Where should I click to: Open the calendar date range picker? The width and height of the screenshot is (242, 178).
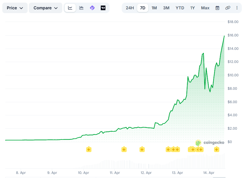click(217, 8)
